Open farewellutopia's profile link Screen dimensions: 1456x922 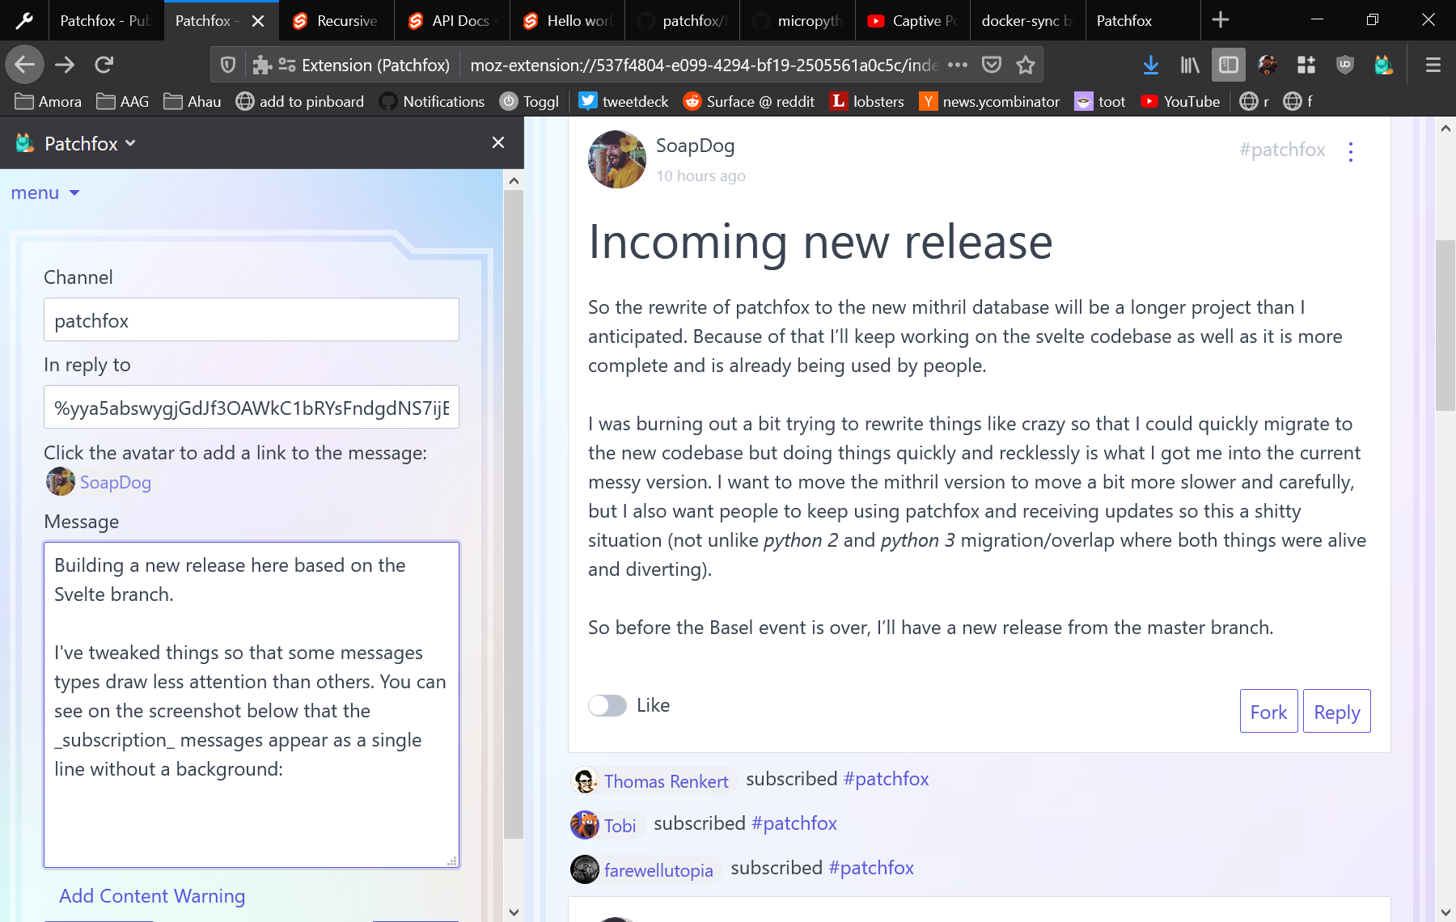[658, 870]
